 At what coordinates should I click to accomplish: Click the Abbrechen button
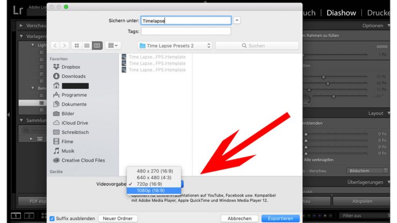point(239,218)
